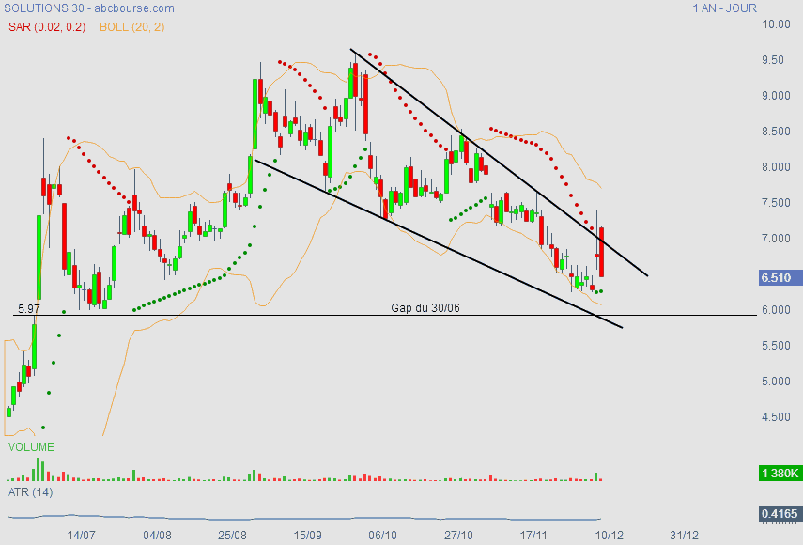Click the latest large red candlestick
Image resolution: width=803 pixels, height=545 pixels.
tap(602, 252)
